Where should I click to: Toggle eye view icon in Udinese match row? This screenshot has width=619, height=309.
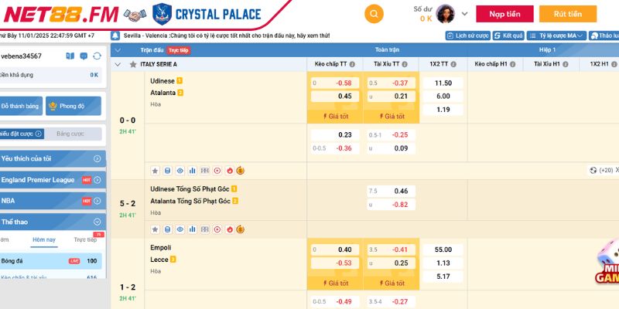180,170
